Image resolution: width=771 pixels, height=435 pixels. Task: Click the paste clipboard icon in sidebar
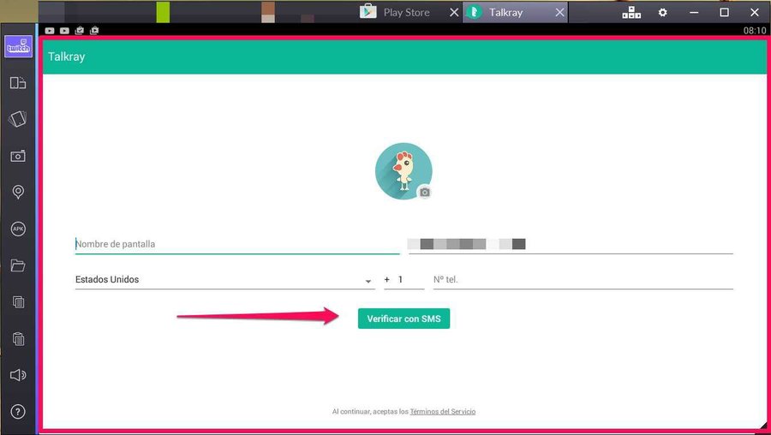point(18,338)
